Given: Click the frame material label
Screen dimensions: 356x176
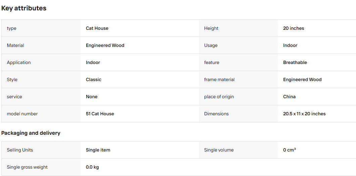Looking at the screenshot, I should pyautogui.click(x=219, y=79).
